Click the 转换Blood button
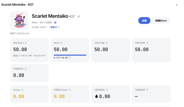Image resolution: width=184 pixels, height=107 pixels. click(x=161, y=21)
